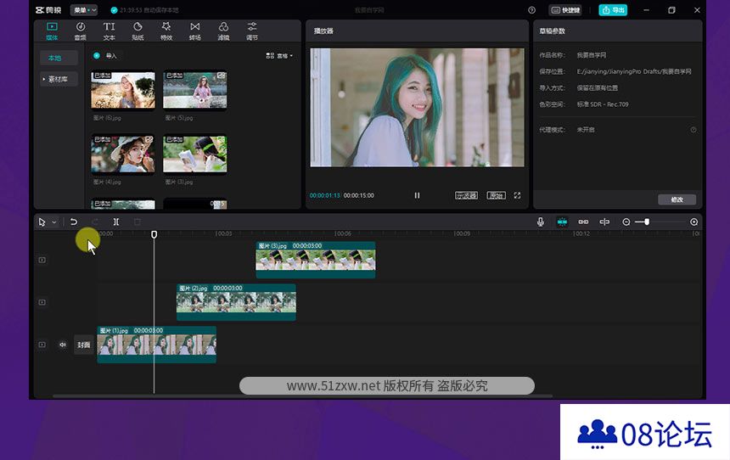Screen dimensions: 730x460
Task: Open the 特效 (effects) tab
Action: 166,31
